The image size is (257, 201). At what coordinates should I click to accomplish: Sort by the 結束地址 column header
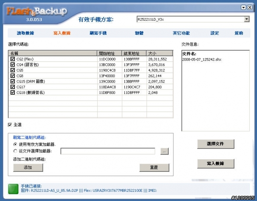[x=134, y=53]
